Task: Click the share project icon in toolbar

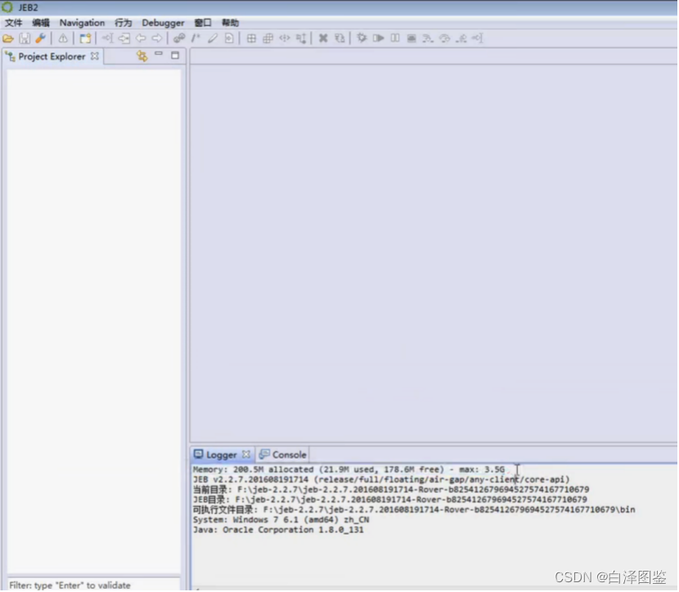Action: [85, 38]
